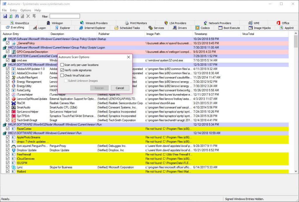Click the vertical scrollbar thumb
Viewport: 299px width, 202px height.
pyautogui.click(x=296, y=41)
